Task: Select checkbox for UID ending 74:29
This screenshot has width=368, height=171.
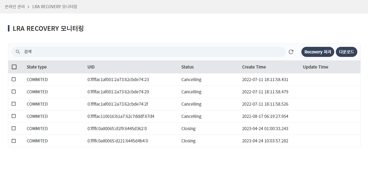Action: (x=14, y=92)
